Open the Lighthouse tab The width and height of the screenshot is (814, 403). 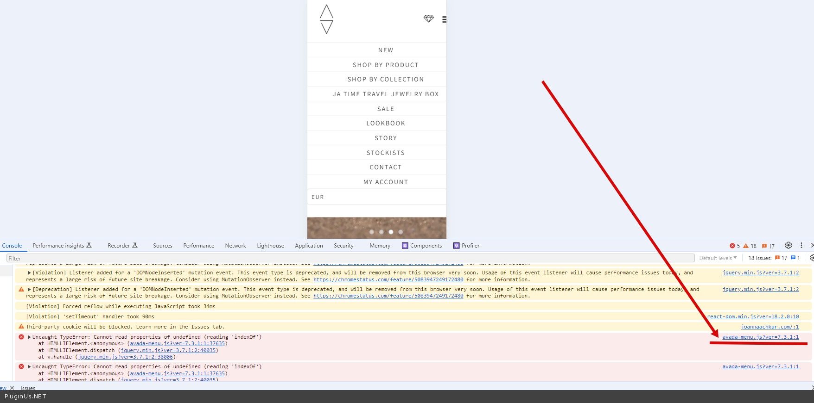[270, 246]
